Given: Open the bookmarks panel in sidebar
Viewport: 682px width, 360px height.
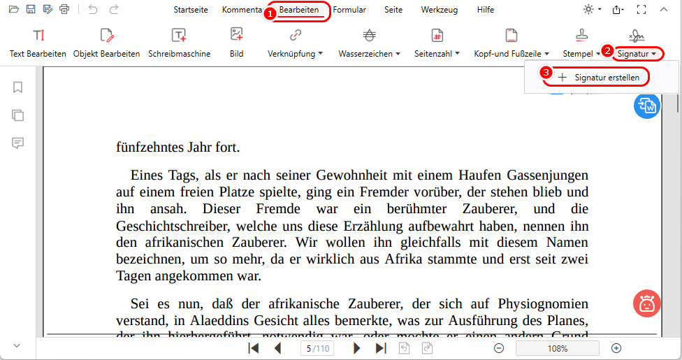Looking at the screenshot, I should pos(17,87).
